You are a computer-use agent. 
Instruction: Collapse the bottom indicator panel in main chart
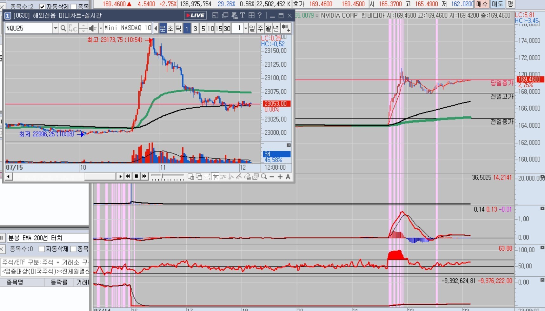point(542,280)
